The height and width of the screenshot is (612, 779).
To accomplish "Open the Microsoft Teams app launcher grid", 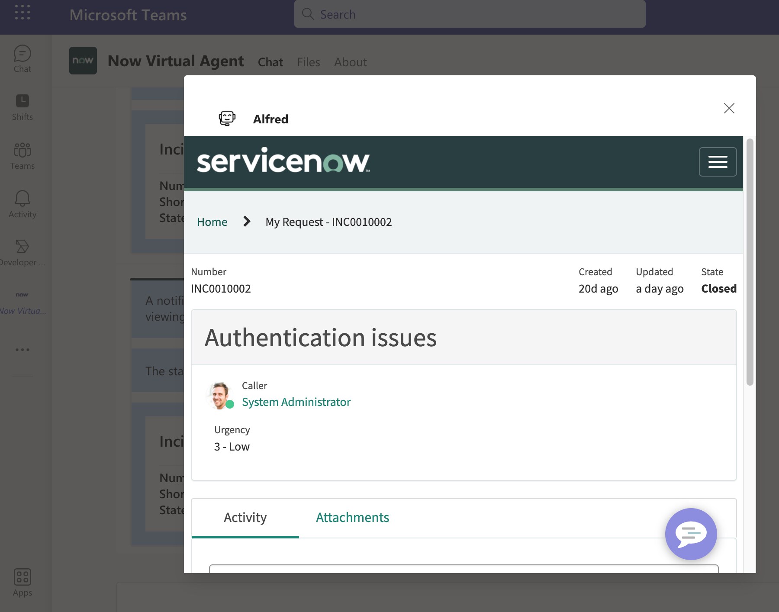I will point(23,12).
